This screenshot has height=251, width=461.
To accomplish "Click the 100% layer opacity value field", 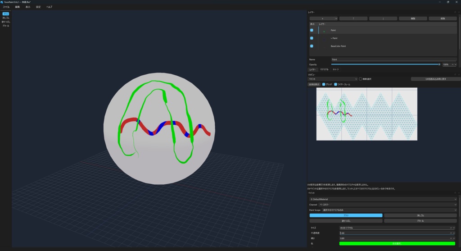I will click(446, 64).
